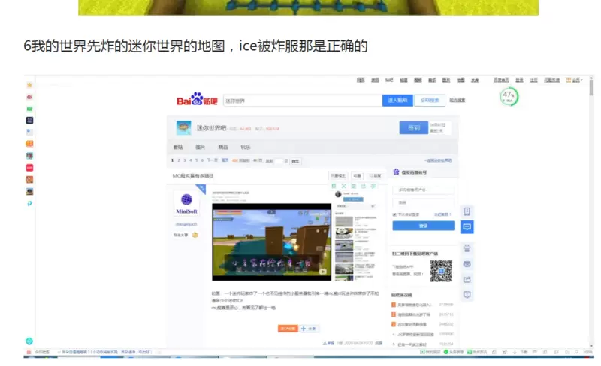Switch to the 图片 forum tab

tap(201, 148)
